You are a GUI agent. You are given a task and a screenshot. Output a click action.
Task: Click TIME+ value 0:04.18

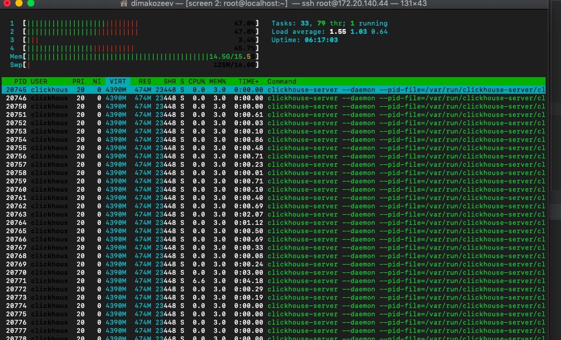248,281
